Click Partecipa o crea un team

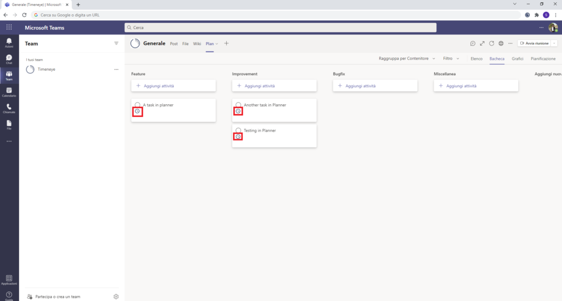pyautogui.click(x=54, y=297)
